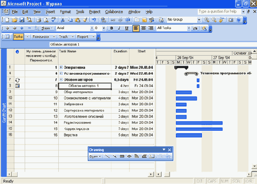The image size is (257, 184).
Task: Open the Arial font name dropdown
Action: [92, 28]
